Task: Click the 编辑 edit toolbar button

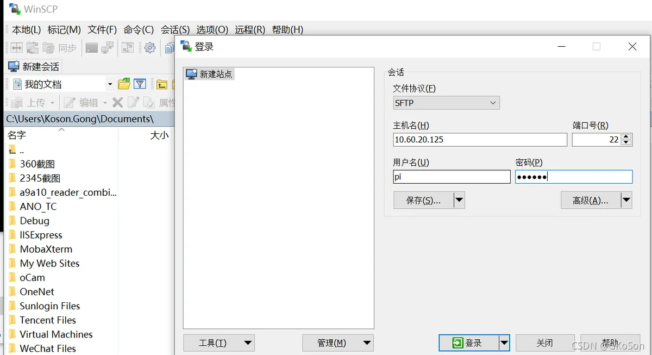Action: pos(81,103)
